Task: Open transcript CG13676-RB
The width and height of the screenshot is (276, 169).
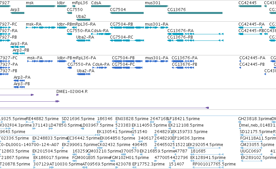Action: point(195,40)
